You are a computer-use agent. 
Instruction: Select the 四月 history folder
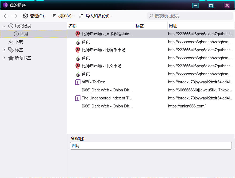(x=34, y=34)
